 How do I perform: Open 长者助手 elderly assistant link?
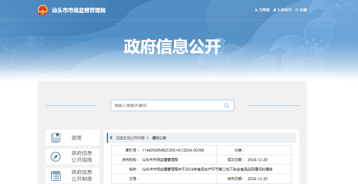coord(285,10)
